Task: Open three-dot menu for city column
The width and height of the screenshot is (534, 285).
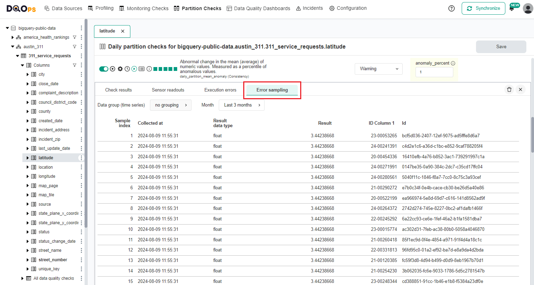Action: pyautogui.click(x=81, y=74)
